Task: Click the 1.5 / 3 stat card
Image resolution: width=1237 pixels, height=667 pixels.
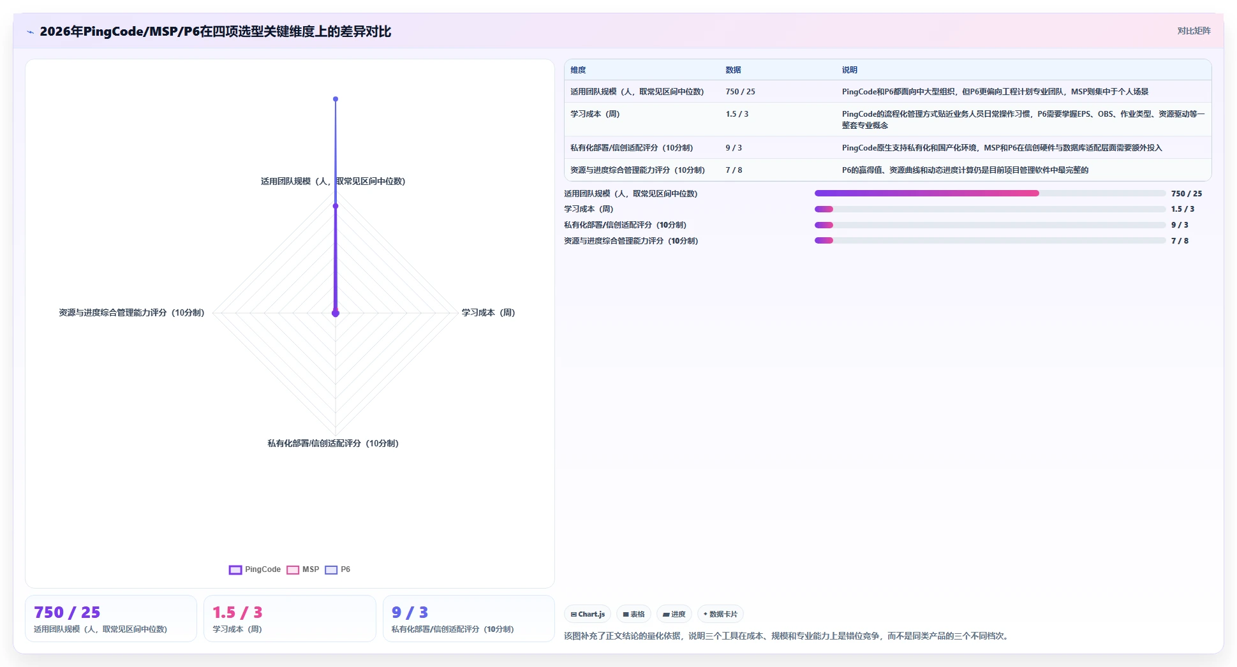Action: tap(290, 619)
